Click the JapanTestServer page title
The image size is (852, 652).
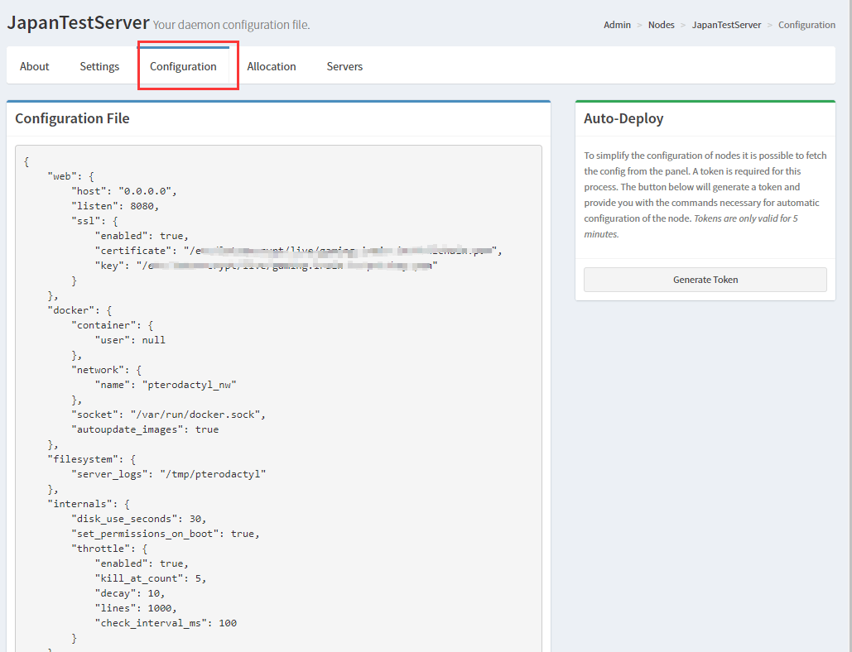pyautogui.click(x=78, y=22)
